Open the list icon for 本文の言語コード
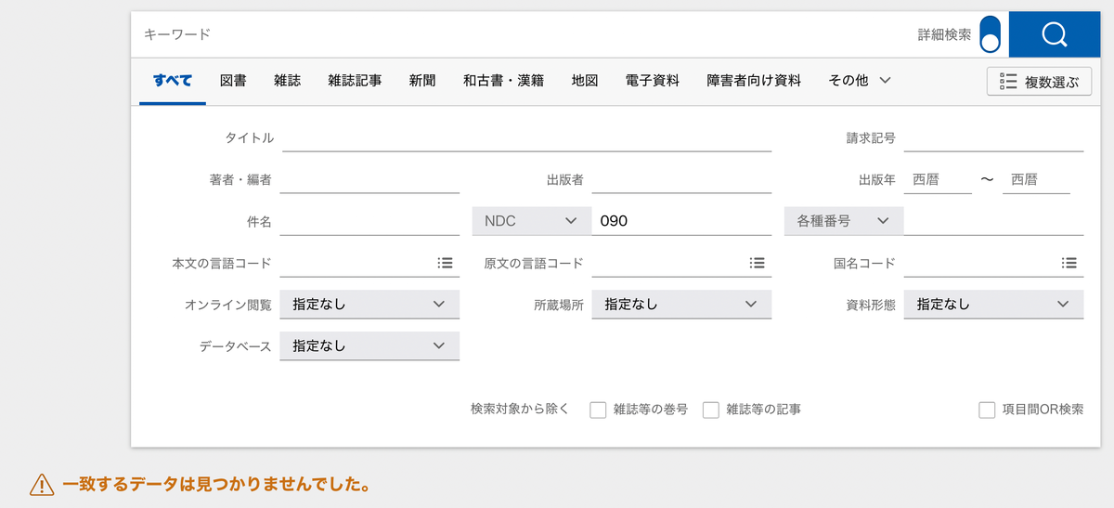1114x508 pixels. click(445, 263)
